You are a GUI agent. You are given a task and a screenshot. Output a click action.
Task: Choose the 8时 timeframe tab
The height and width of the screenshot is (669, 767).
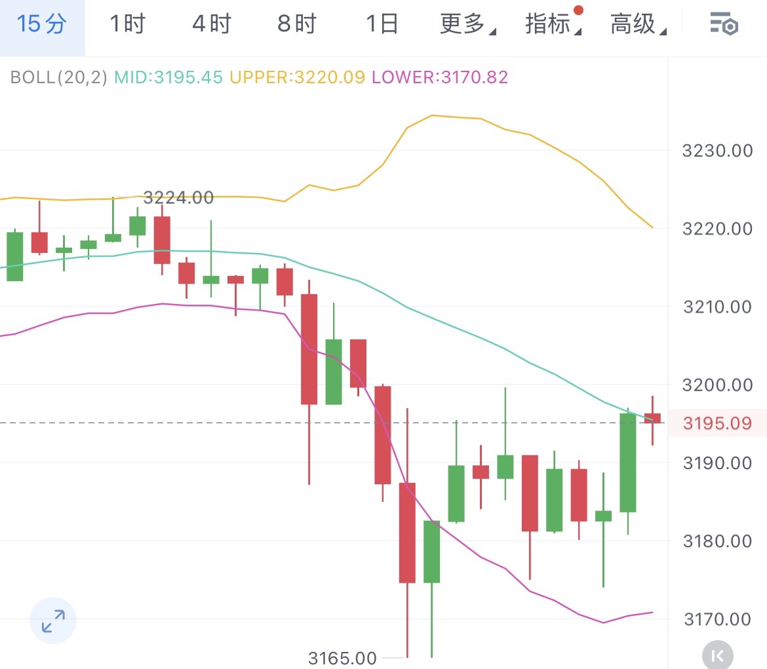pos(297,25)
